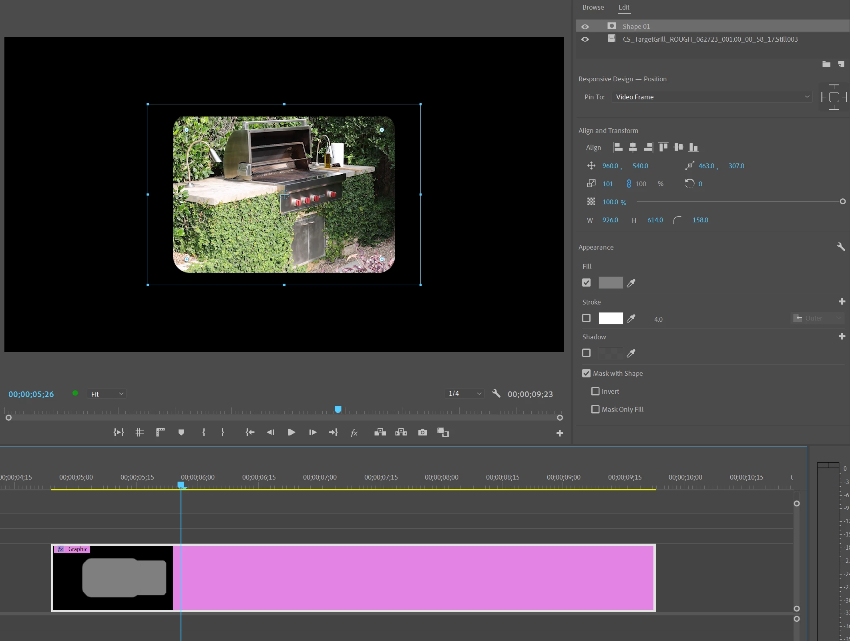
Task: Select the Edit tab
Action: click(x=624, y=7)
